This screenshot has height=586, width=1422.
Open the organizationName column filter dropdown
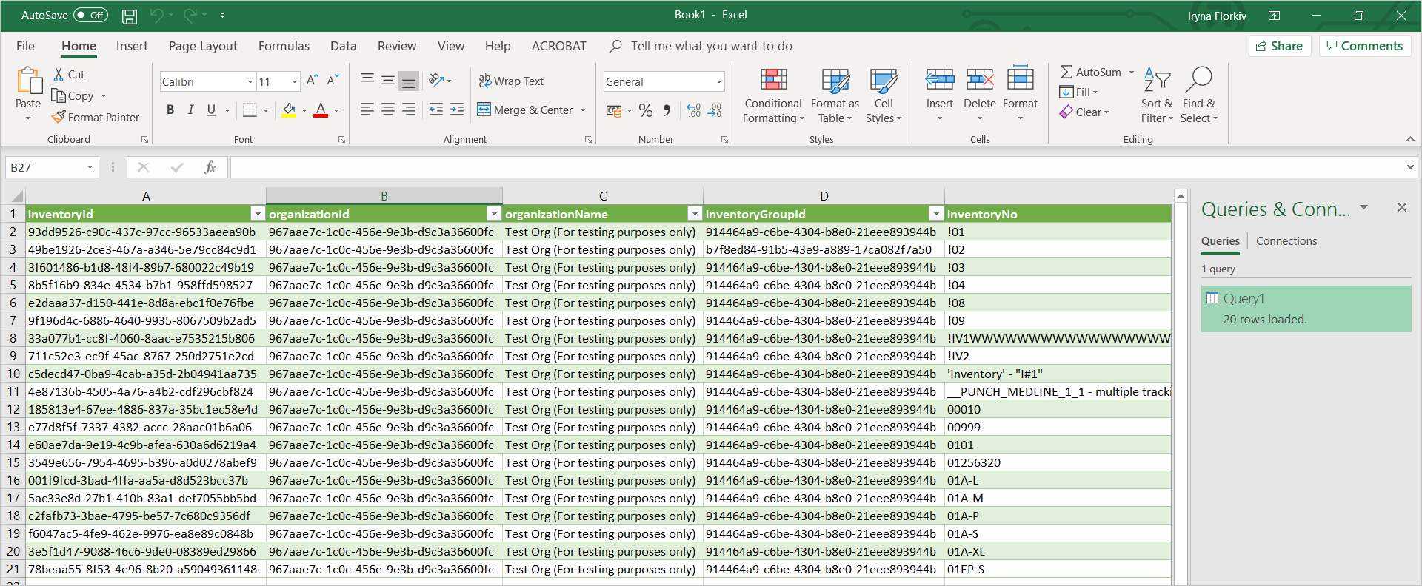click(x=695, y=214)
